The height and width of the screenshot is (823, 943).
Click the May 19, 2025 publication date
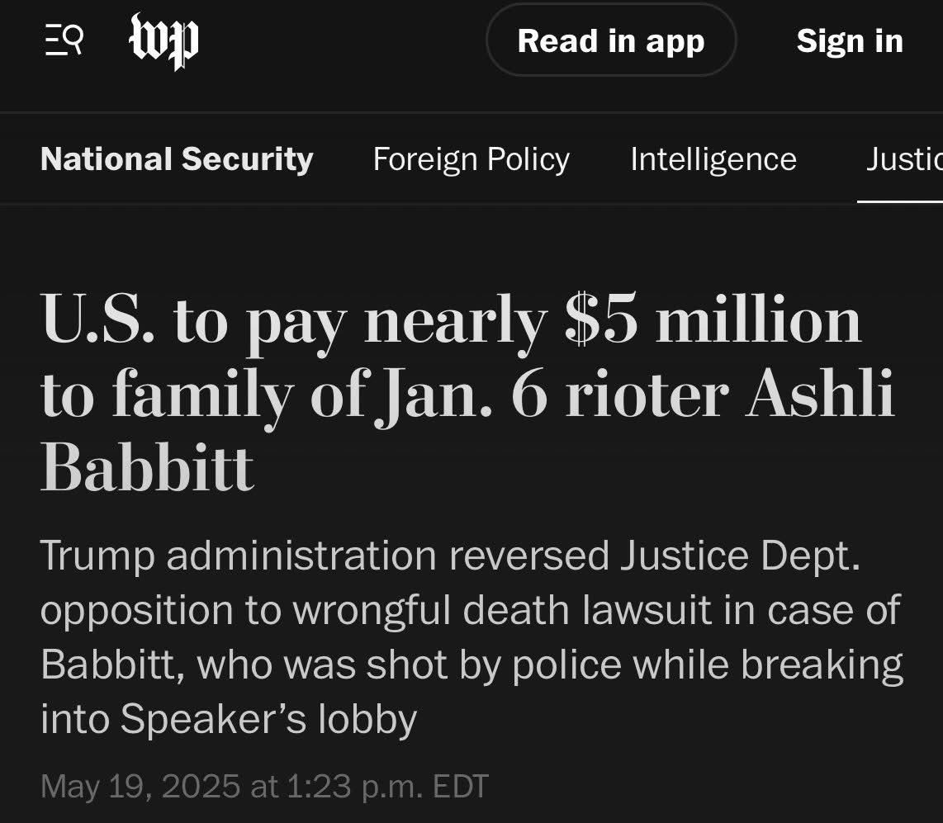(142, 785)
